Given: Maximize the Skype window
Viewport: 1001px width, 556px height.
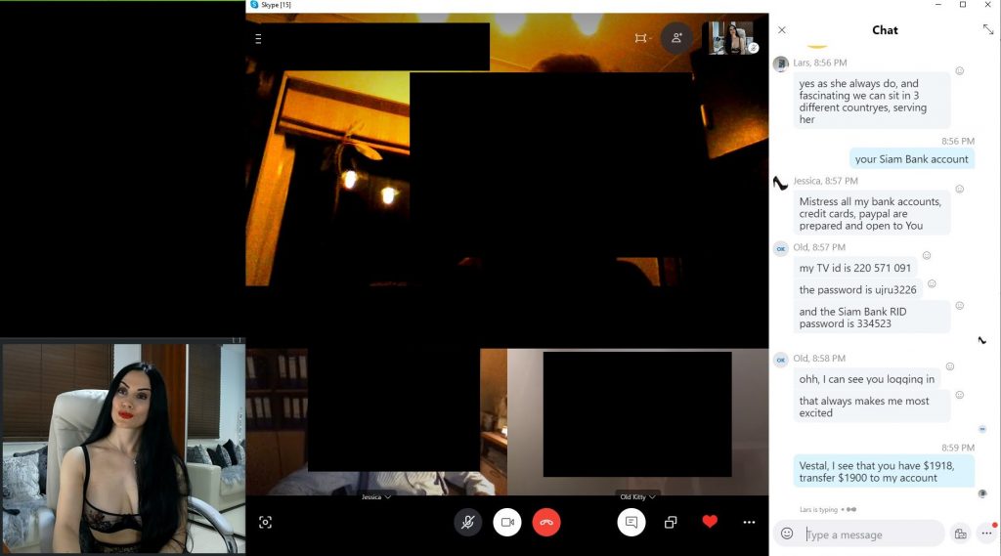Looking at the screenshot, I should coord(963,5).
